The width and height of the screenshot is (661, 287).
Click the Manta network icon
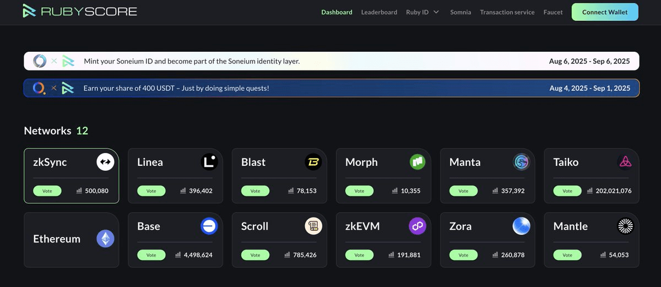[x=522, y=162]
